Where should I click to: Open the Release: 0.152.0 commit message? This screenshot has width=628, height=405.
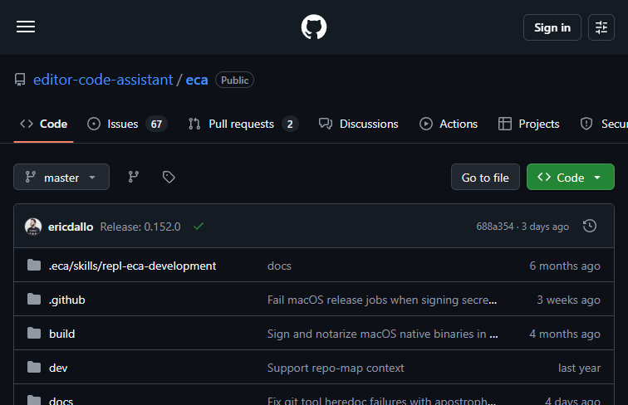click(140, 227)
